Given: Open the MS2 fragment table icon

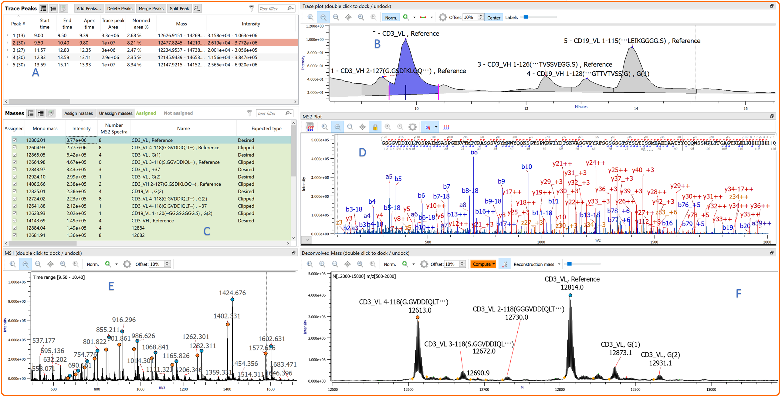Looking at the screenshot, I should [x=310, y=127].
